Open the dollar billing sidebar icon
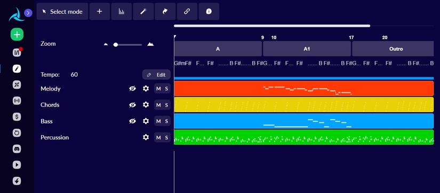 tap(17, 116)
